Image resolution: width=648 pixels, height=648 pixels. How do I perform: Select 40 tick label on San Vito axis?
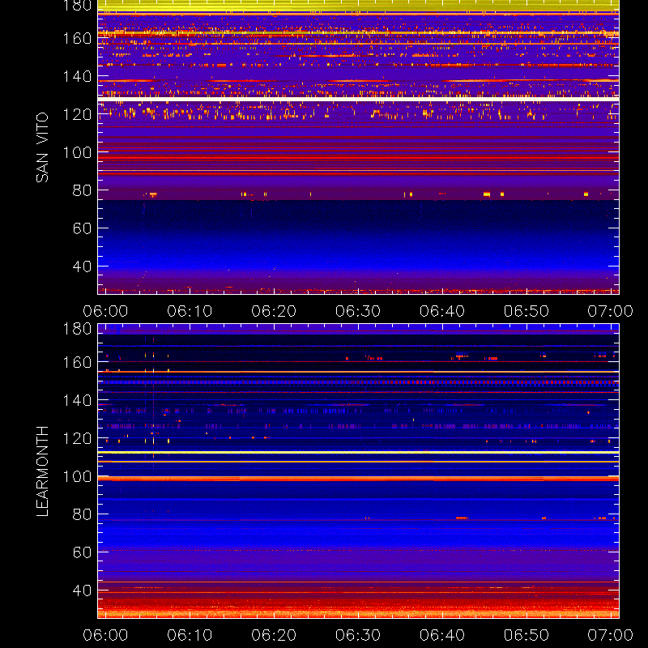pyautogui.click(x=82, y=266)
